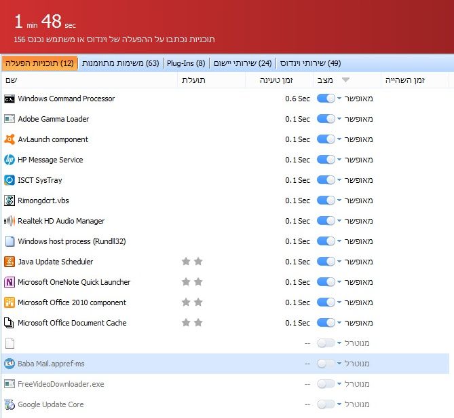Image resolution: width=454 pixels, height=418 pixels.
Task: Open שירותי וינדוס (49) tab
Action: tap(310, 63)
